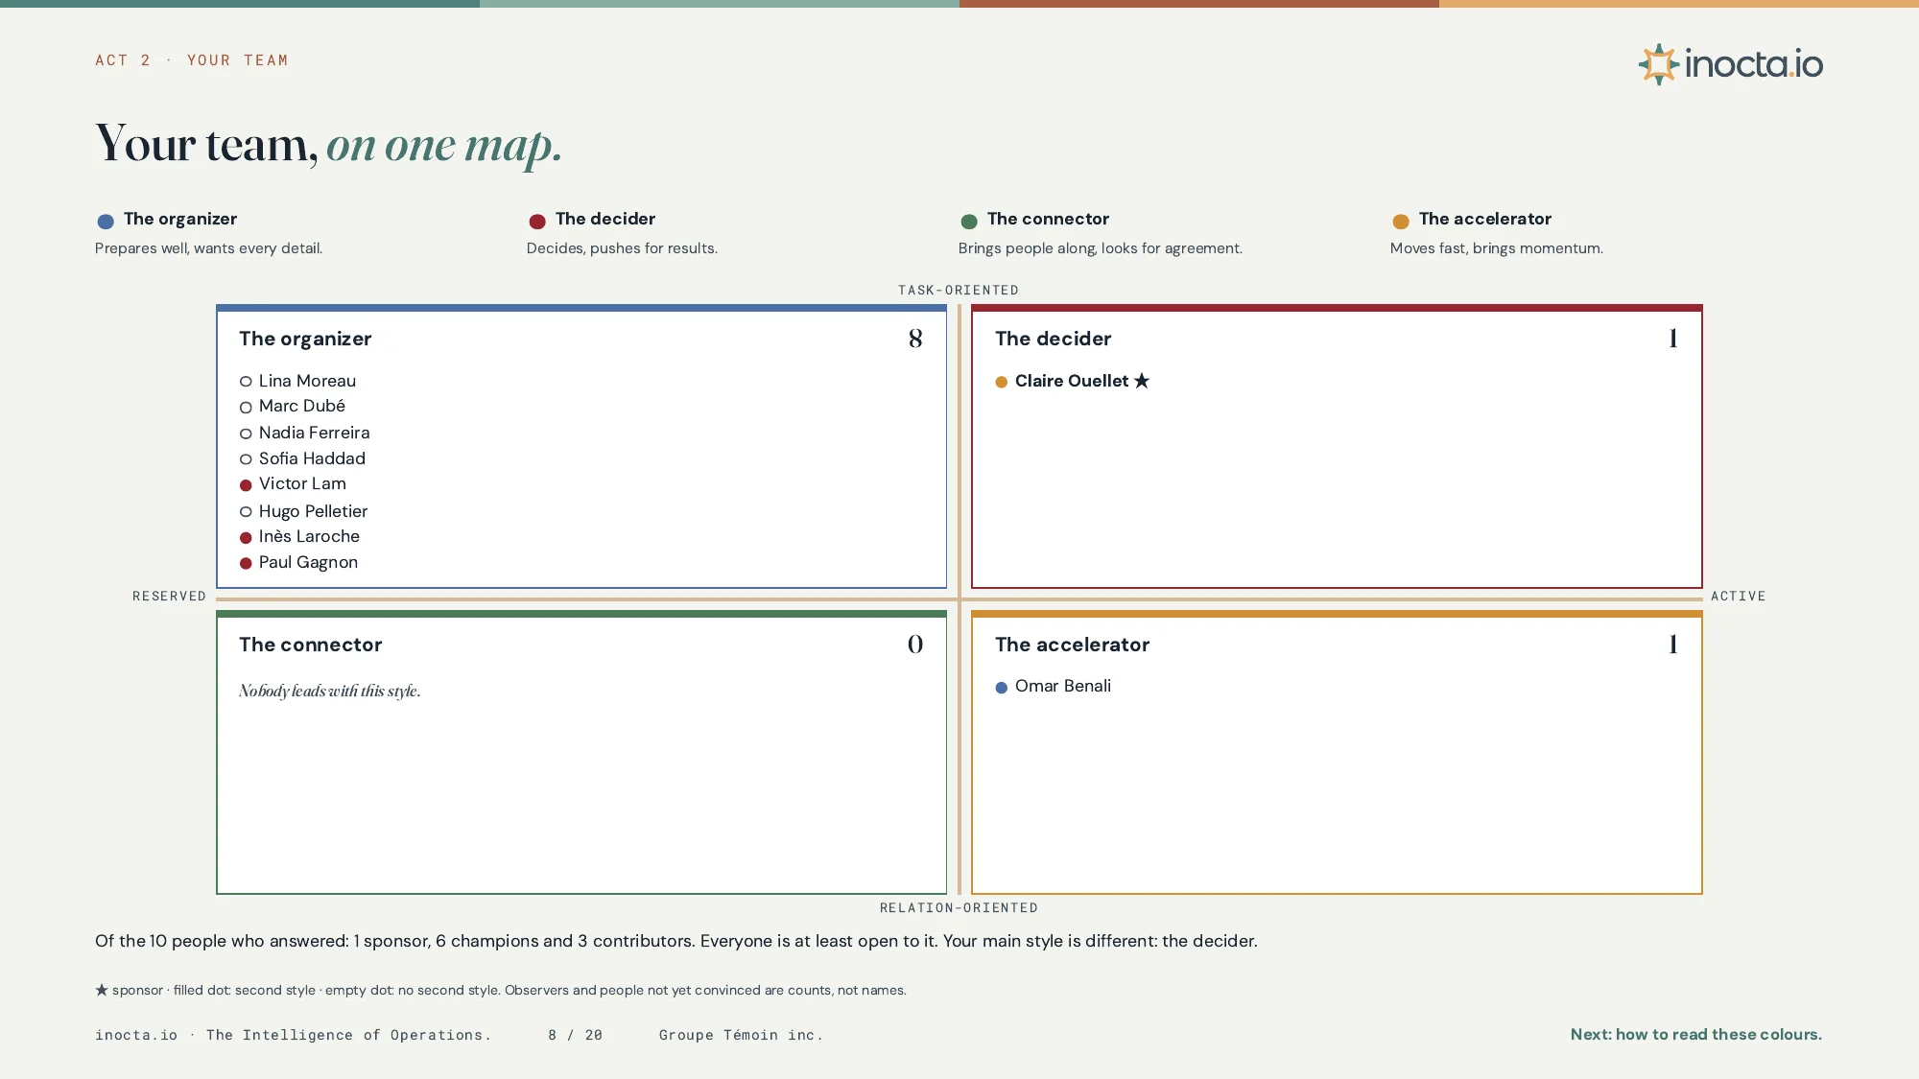The width and height of the screenshot is (1919, 1079).
Task: Click the red dot before Inès Laroche
Action: click(246, 538)
